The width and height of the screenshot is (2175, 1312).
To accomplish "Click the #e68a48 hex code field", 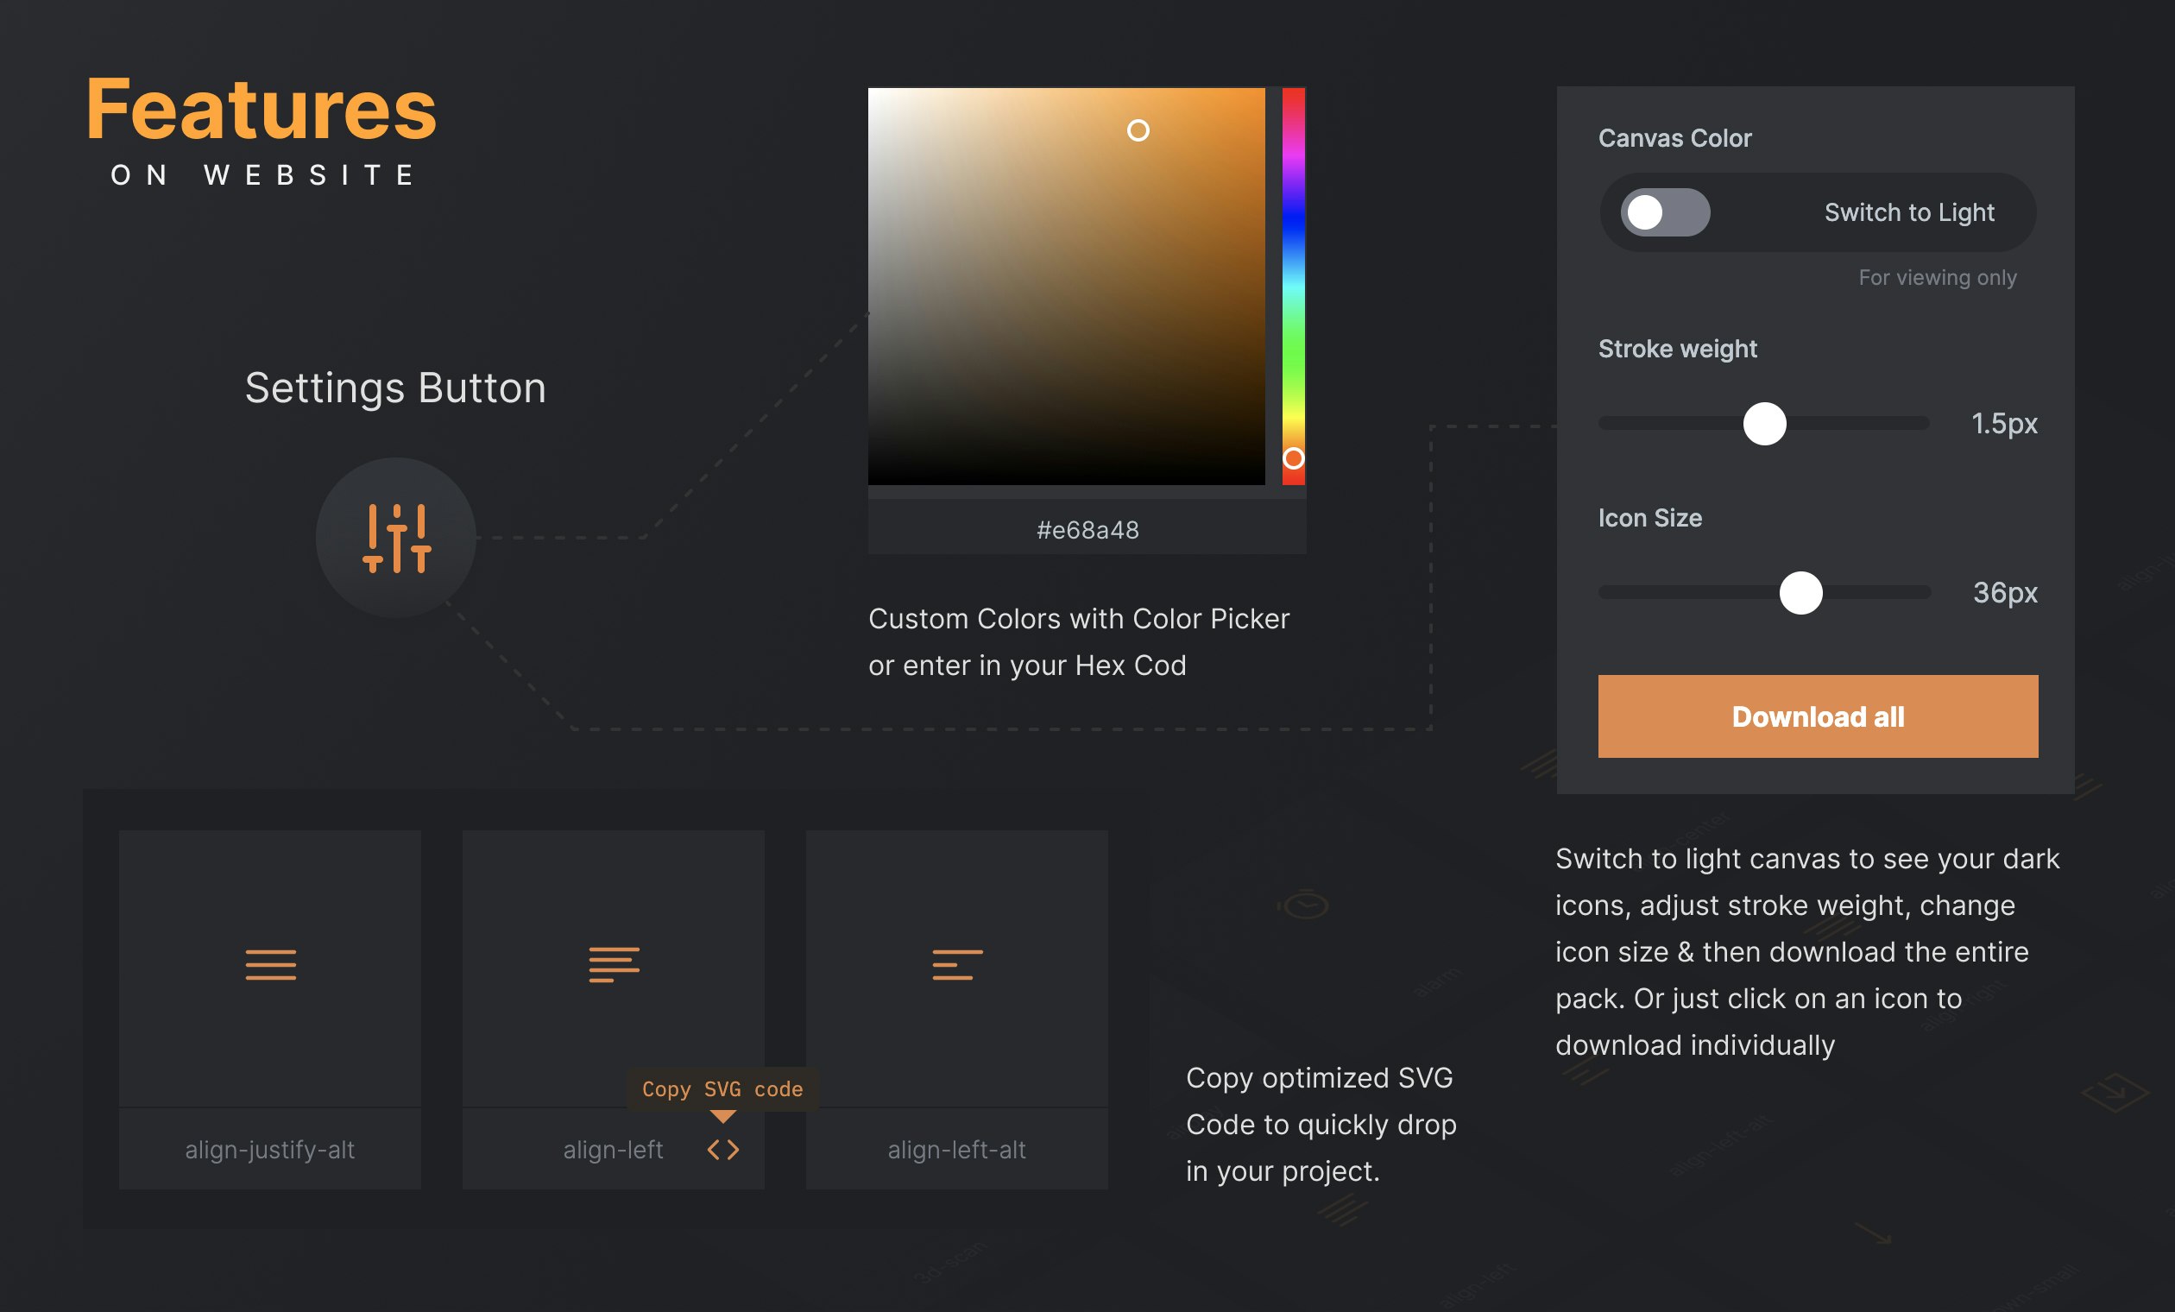I will pos(1086,529).
